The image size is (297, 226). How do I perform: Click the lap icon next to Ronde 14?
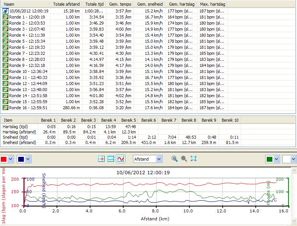click(5, 96)
